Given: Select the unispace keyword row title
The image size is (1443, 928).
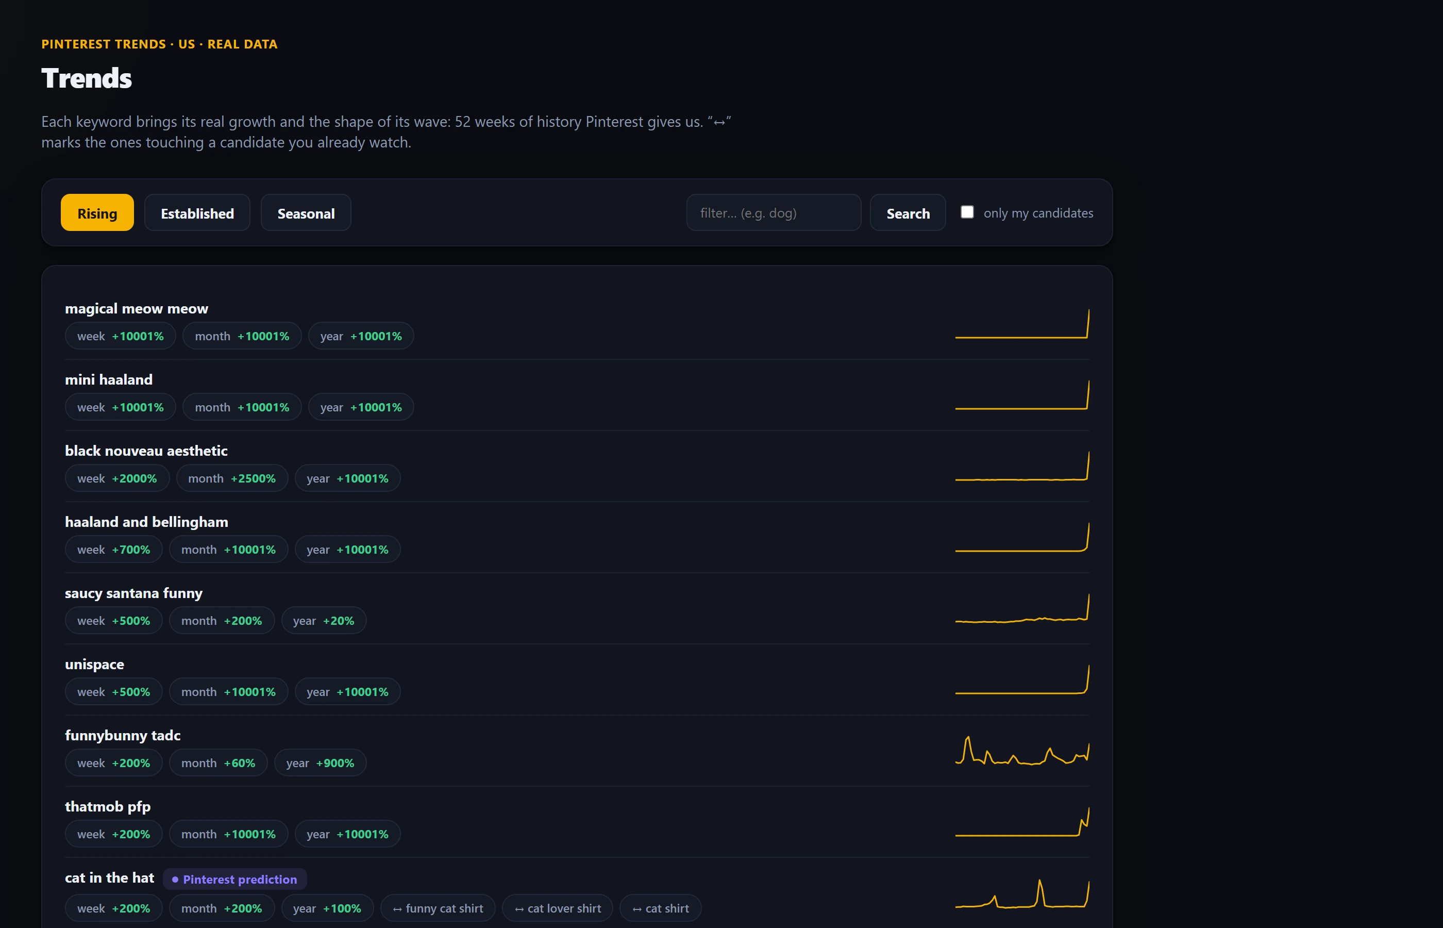Looking at the screenshot, I should 94,664.
